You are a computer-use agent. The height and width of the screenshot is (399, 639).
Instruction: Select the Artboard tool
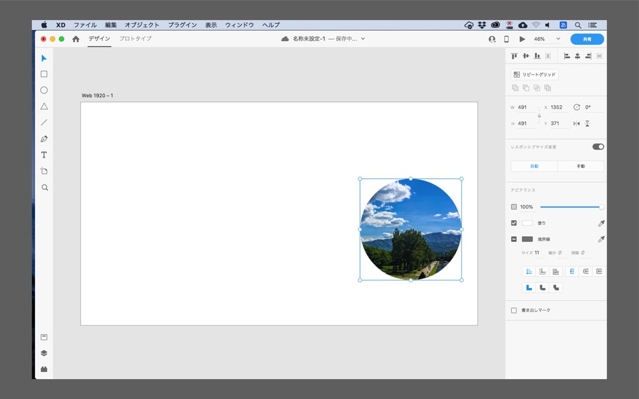pyautogui.click(x=44, y=171)
